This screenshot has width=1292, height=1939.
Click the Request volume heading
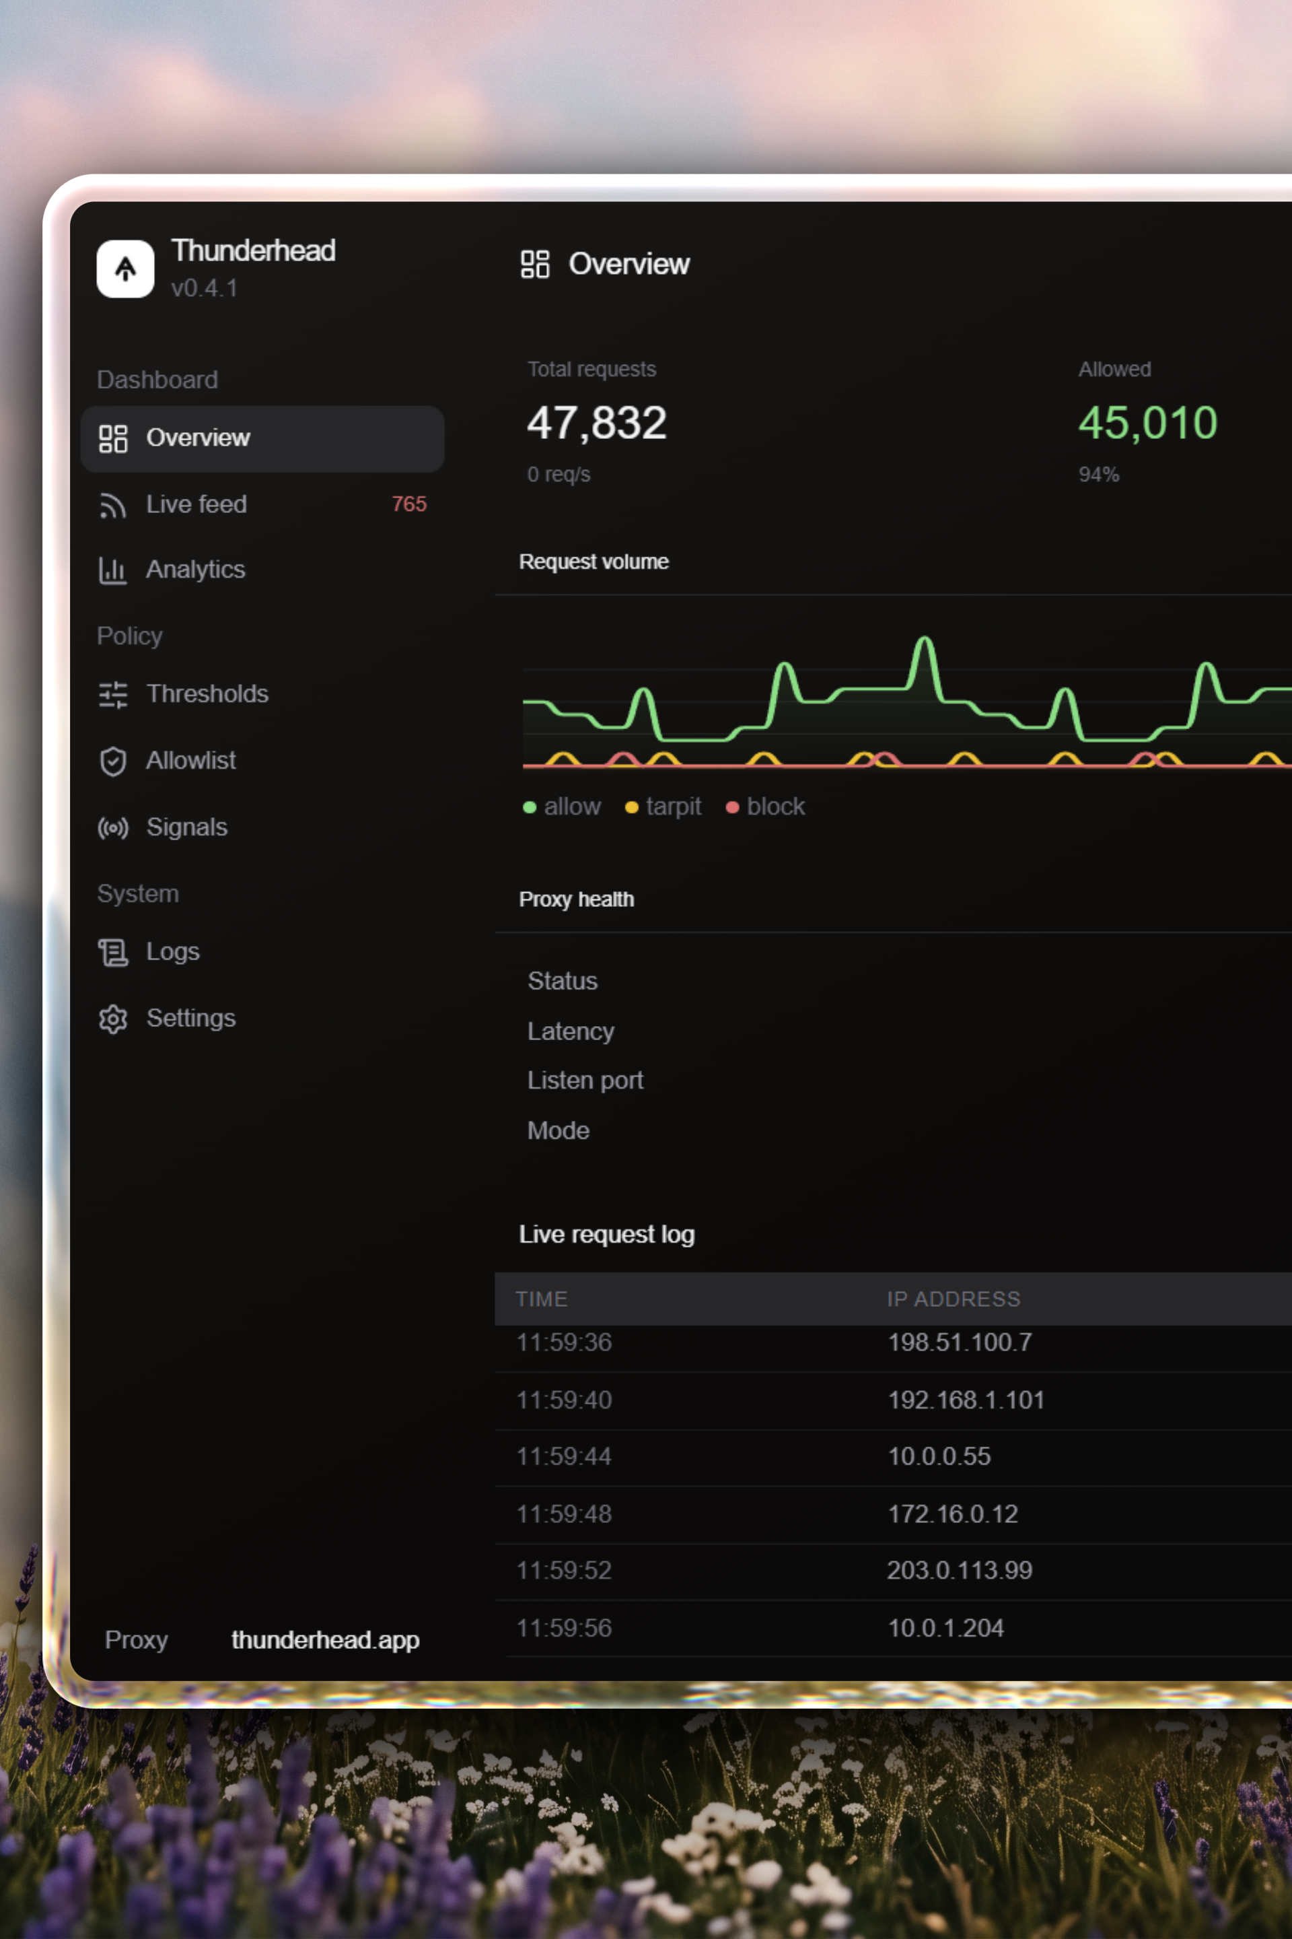coord(594,562)
